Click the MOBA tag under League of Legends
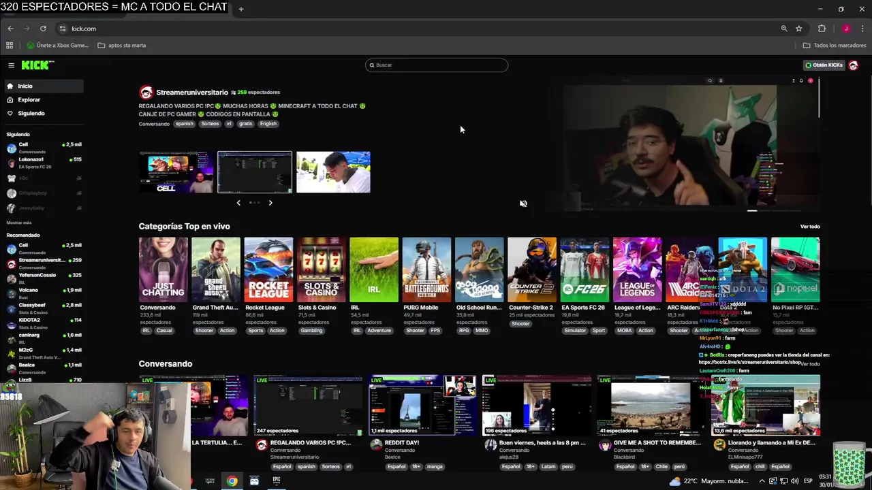Screen dimensions: 872x490 coord(624,331)
